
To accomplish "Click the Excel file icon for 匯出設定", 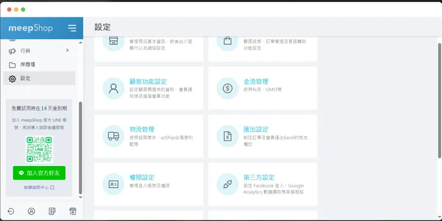I will click(x=228, y=136).
